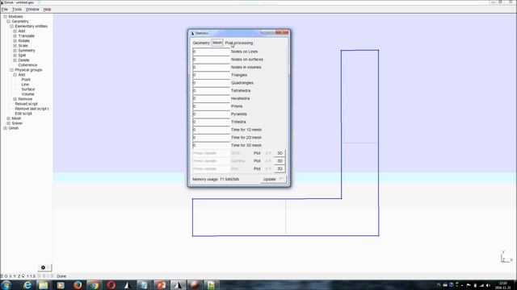The image size is (517, 290).
Task: Click Remove last script command
Action: [x=32, y=109]
